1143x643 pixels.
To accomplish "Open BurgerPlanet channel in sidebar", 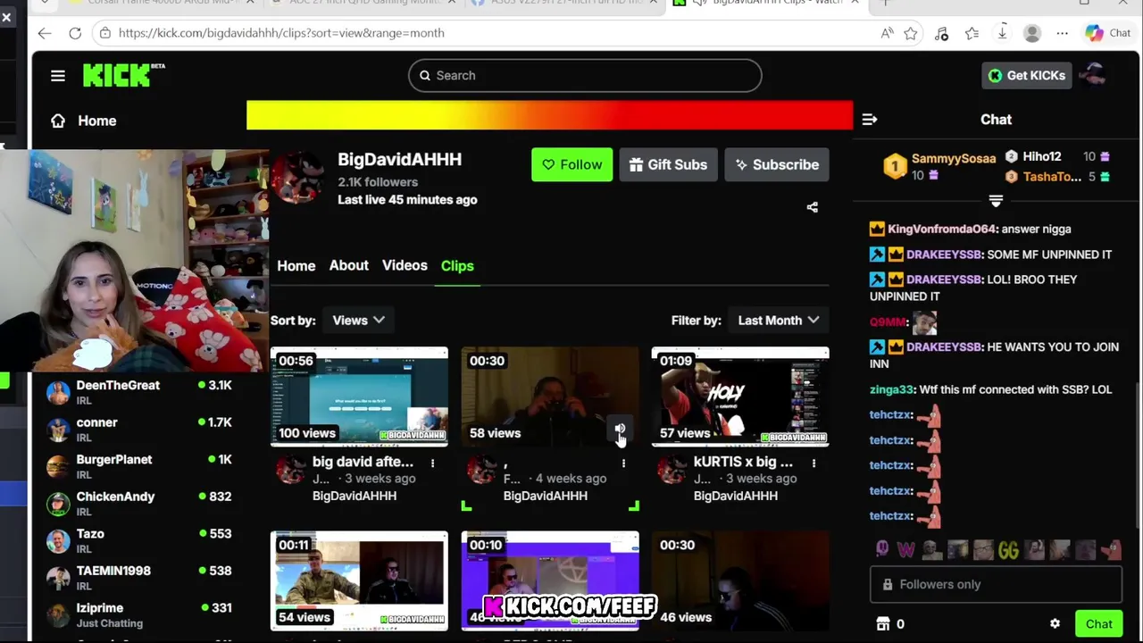I will click(139, 466).
